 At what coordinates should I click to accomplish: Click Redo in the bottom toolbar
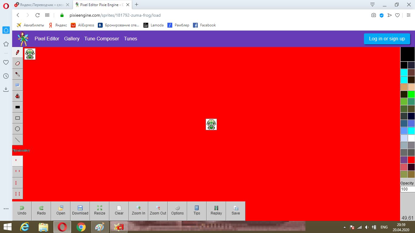click(41, 211)
